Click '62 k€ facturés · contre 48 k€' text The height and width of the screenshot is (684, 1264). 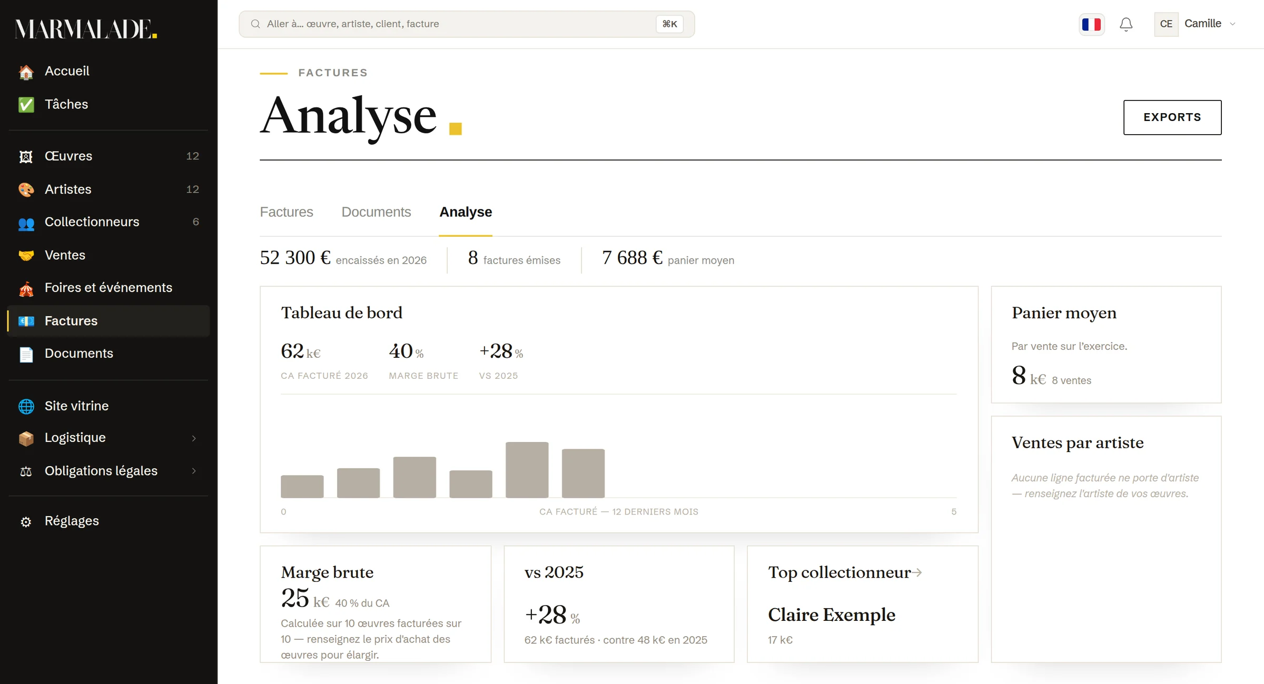(616, 640)
